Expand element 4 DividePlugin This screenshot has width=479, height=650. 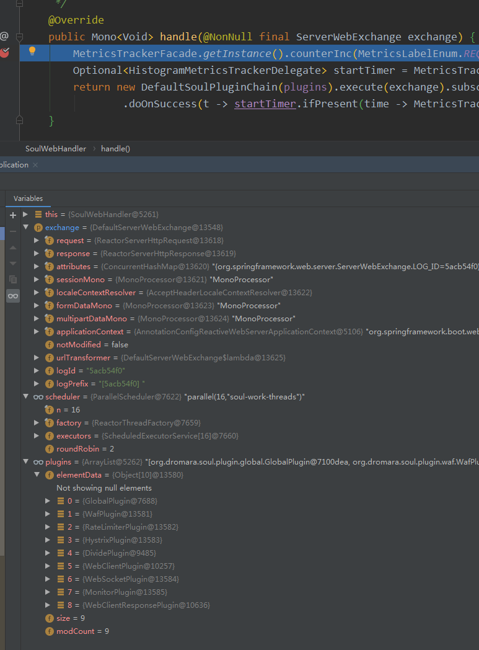[x=48, y=553]
